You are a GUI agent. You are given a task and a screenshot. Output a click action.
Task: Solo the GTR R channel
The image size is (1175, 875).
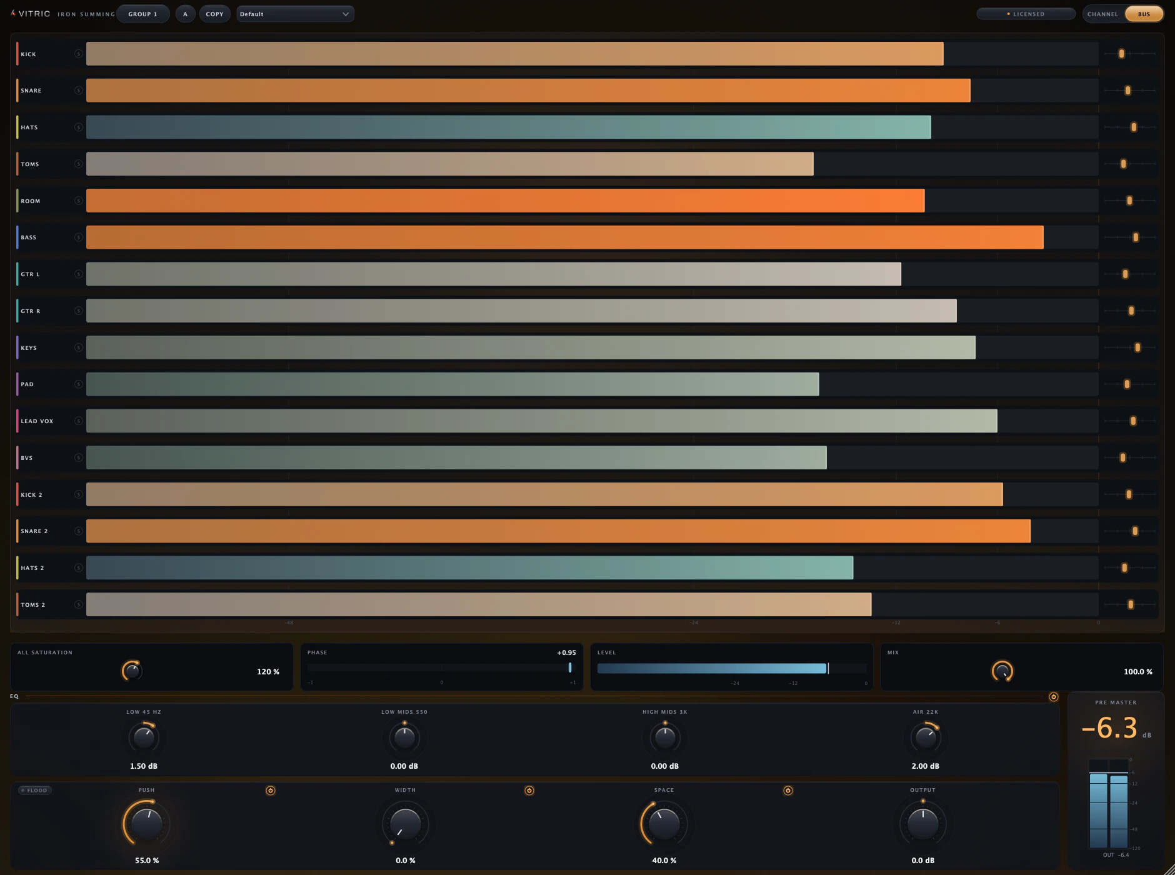click(78, 311)
